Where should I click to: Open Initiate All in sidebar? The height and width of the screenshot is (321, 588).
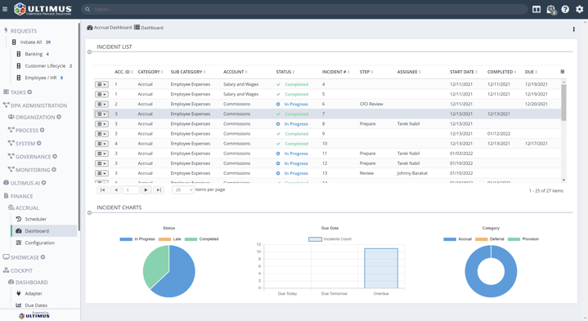[x=31, y=42]
